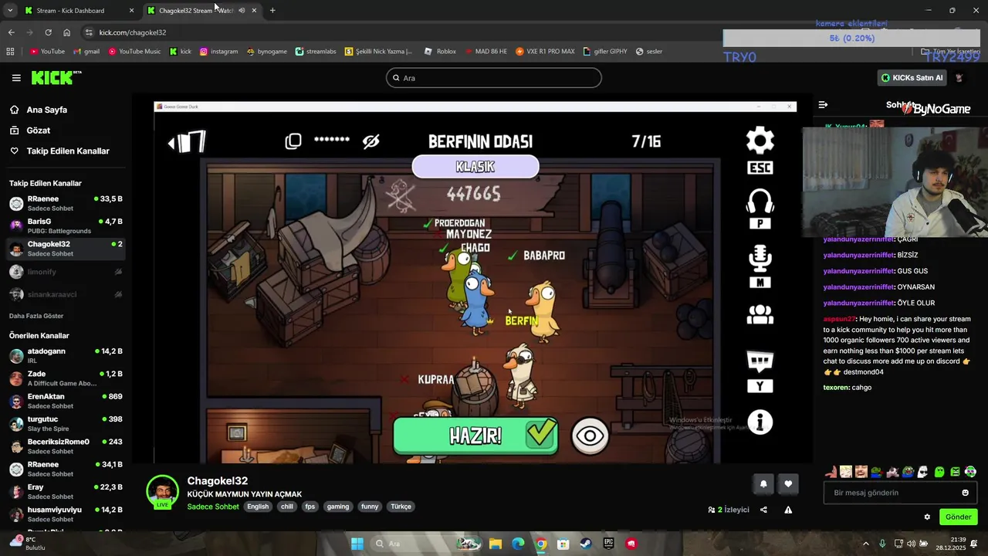Mute the microphone icon labeled M

(760, 260)
